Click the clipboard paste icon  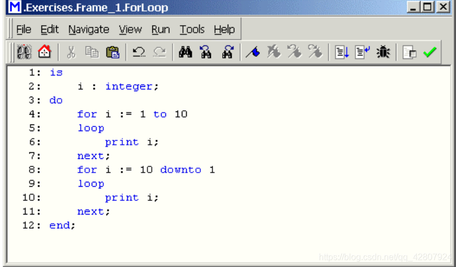(x=113, y=52)
